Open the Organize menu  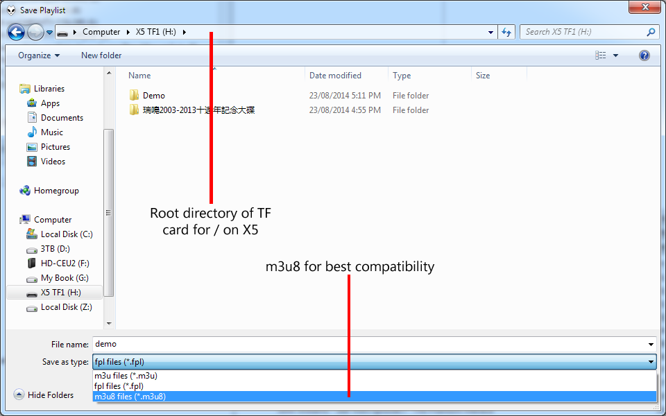coord(39,55)
